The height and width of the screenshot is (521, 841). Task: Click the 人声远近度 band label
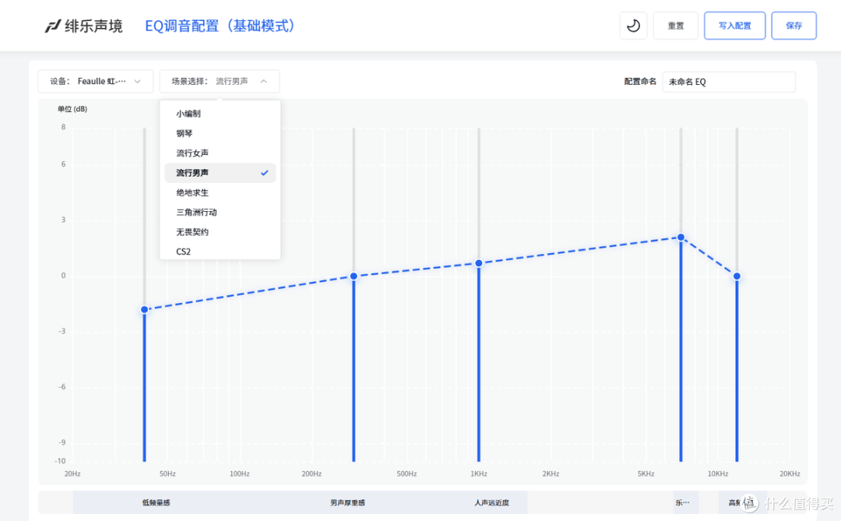491,503
